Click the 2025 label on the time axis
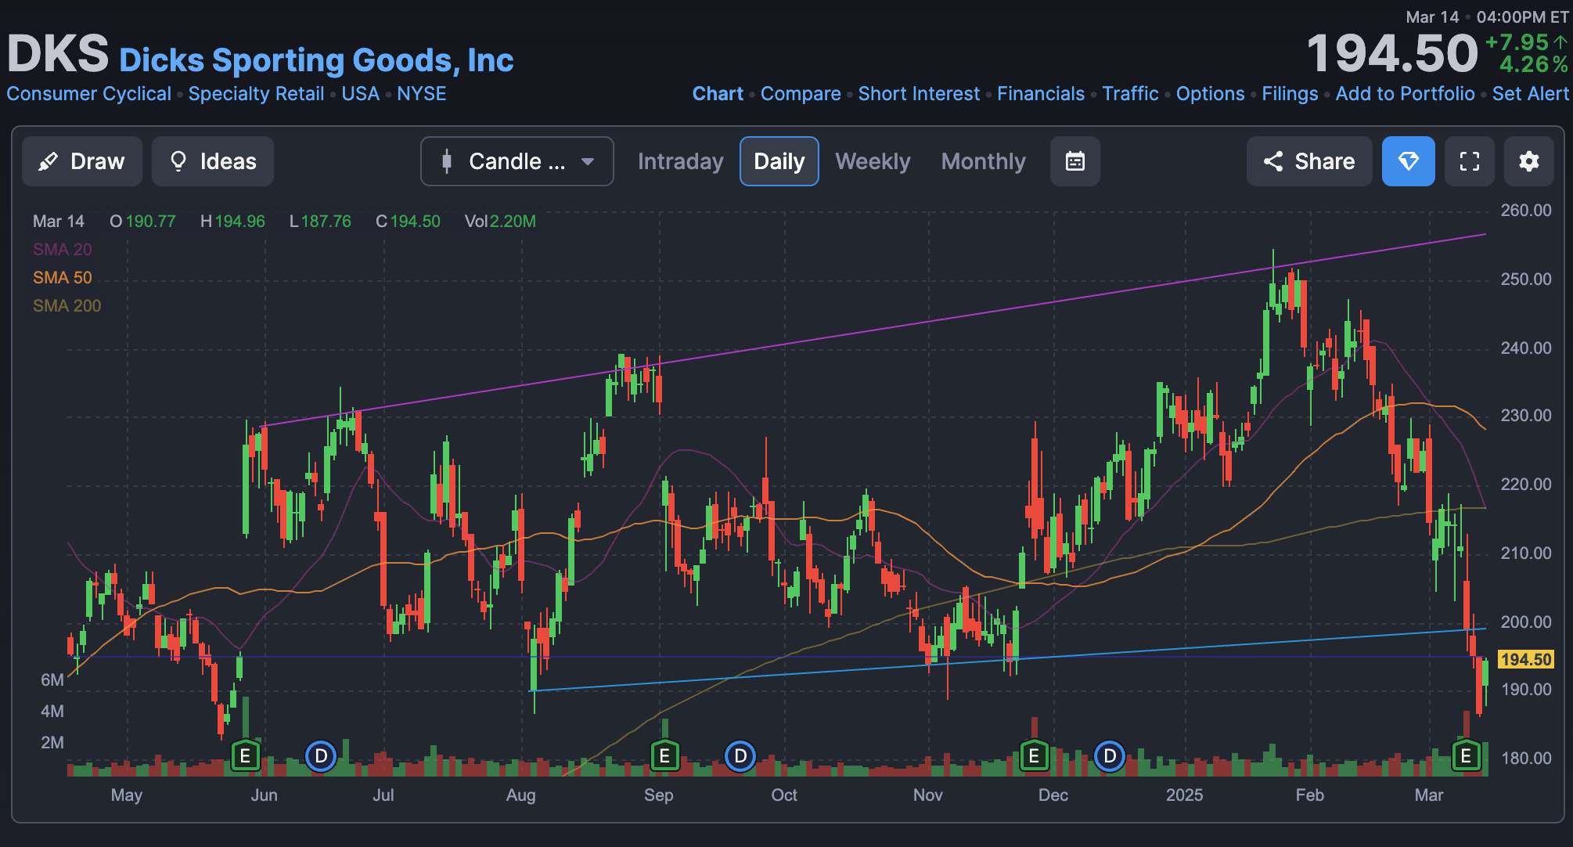This screenshot has height=847, width=1573. pyautogui.click(x=1184, y=795)
